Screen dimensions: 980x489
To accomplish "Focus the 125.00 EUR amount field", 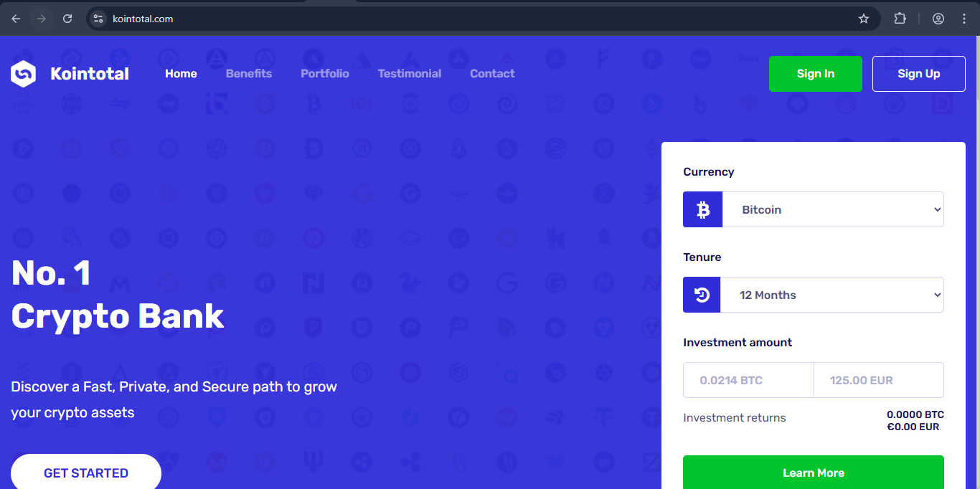I will point(879,380).
